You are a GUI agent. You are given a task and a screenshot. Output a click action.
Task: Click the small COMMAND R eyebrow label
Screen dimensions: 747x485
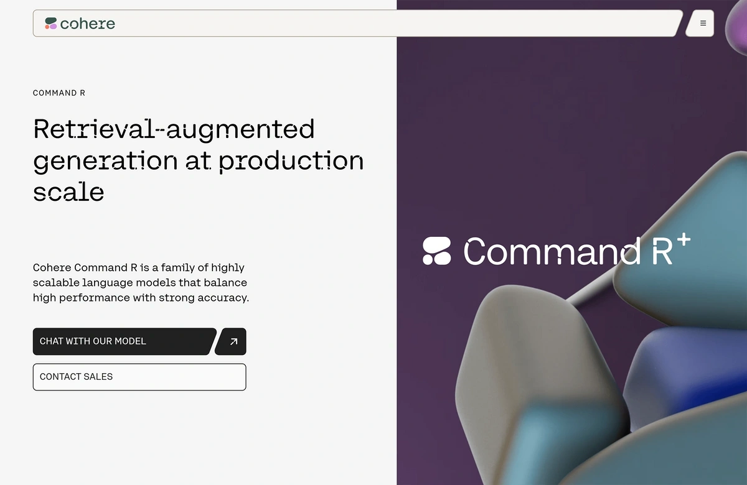coord(59,93)
